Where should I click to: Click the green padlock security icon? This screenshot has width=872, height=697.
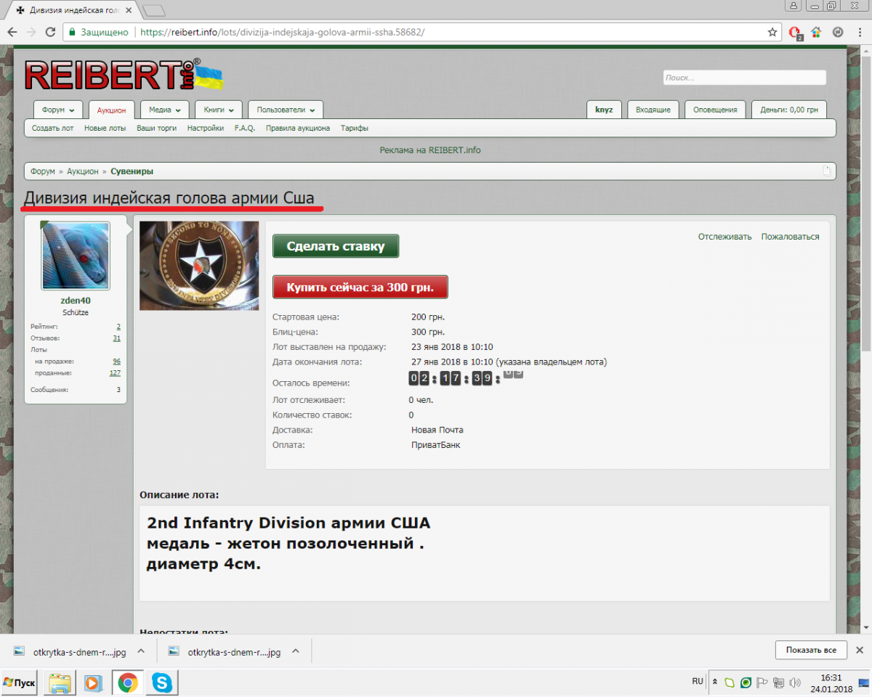71,32
